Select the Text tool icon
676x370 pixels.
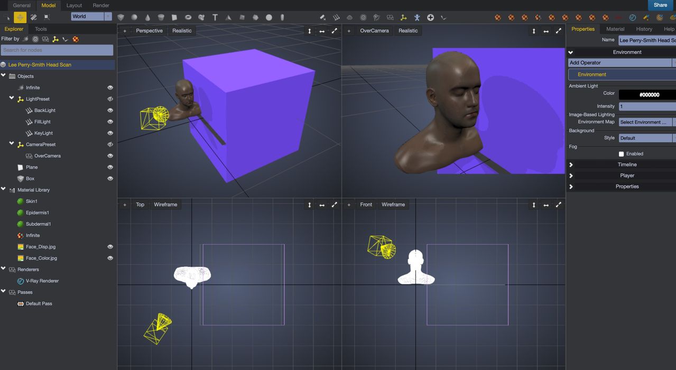(x=215, y=17)
